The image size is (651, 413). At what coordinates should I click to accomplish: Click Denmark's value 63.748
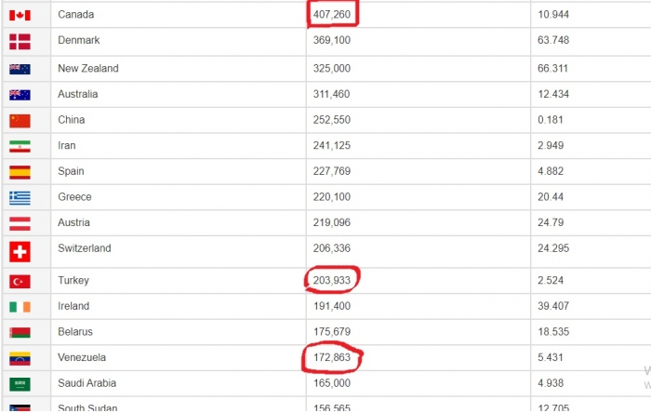554,41
